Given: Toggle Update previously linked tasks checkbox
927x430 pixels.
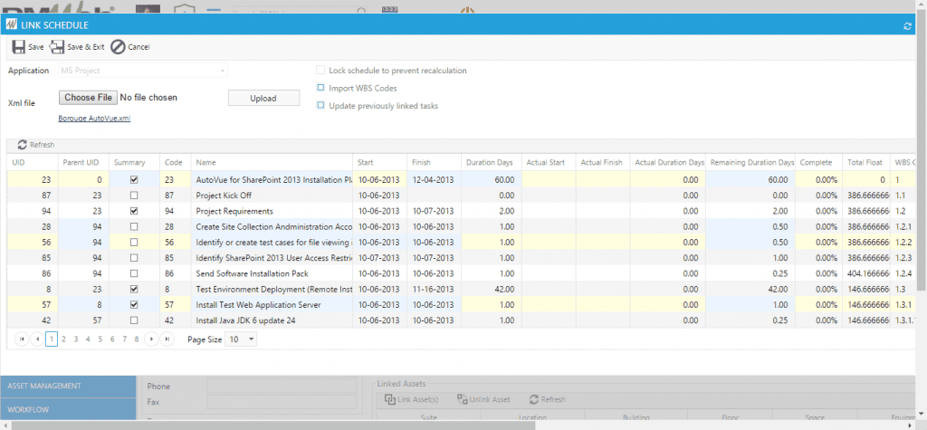Looking at the screenshot, I should 320,106.
